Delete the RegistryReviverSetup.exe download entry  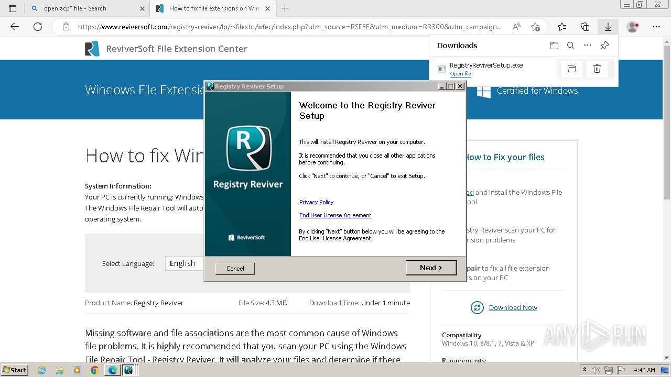597,69
